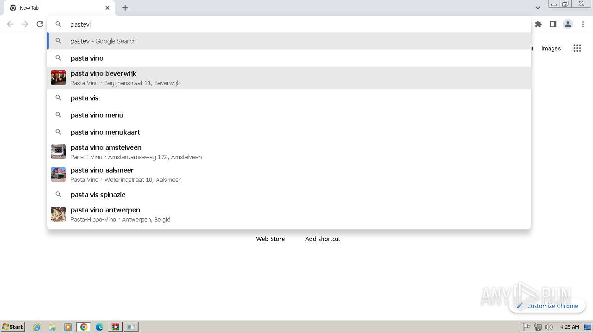Open the last taskbar window app
Viewport: 593px width, 333px height.
coord(131,327)
